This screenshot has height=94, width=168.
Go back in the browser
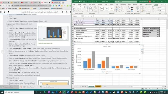tap(1, 6)
